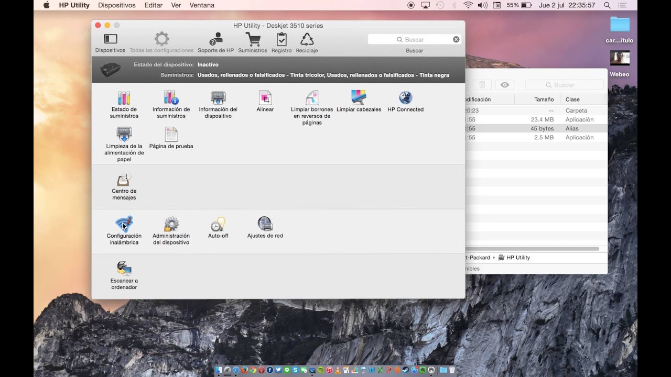Open Spotlight search in menu bar
This screenshot has height=377, width=671.
tap(607, 5)
